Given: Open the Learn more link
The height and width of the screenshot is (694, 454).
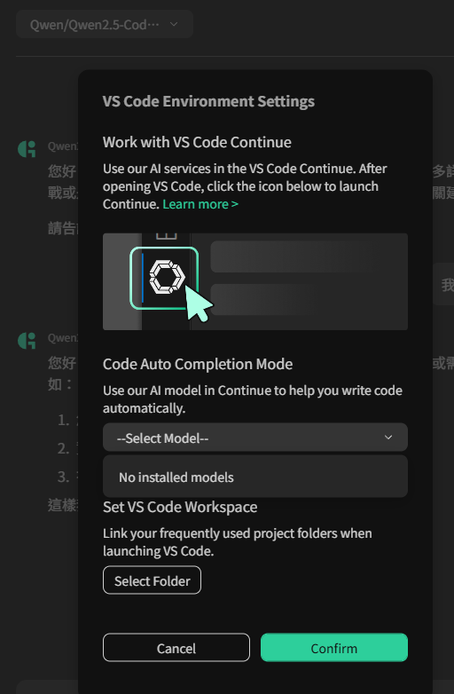Looking at the screenshot, I should pos(200,204).
